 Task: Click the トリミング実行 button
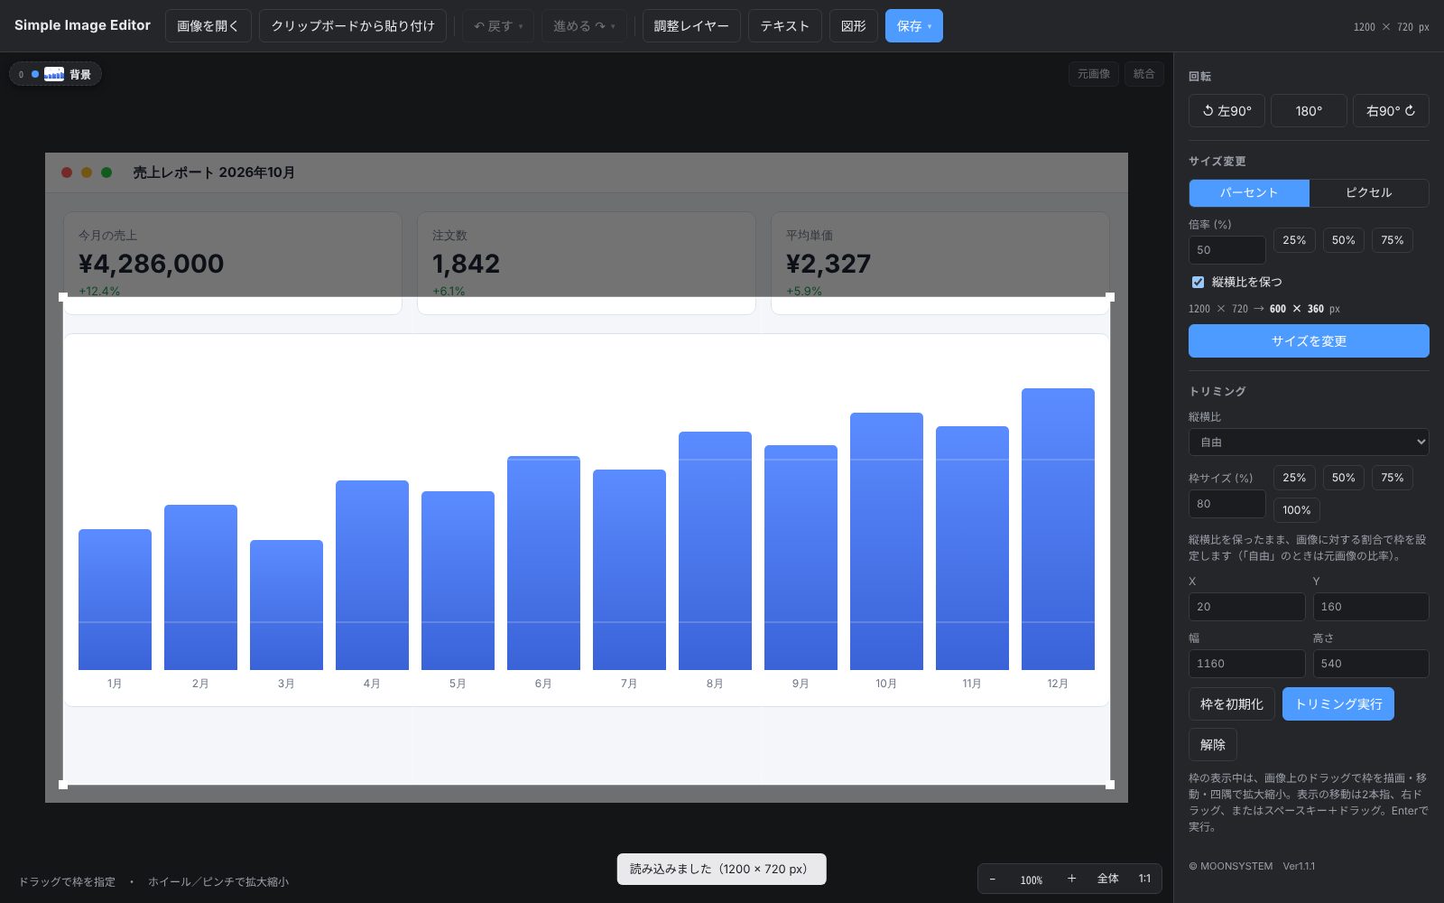pos(1338,703)
